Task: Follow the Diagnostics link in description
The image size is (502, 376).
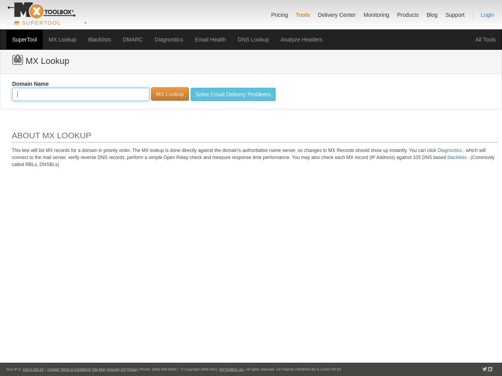Action: tap(449, 150)
